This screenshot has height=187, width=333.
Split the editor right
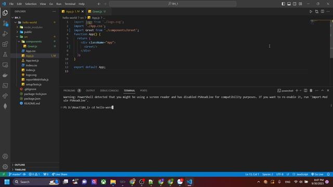(x=323, y=11)
